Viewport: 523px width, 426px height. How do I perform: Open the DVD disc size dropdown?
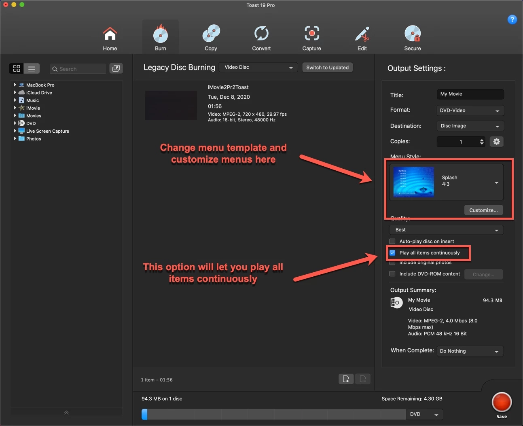click(424, 414)
